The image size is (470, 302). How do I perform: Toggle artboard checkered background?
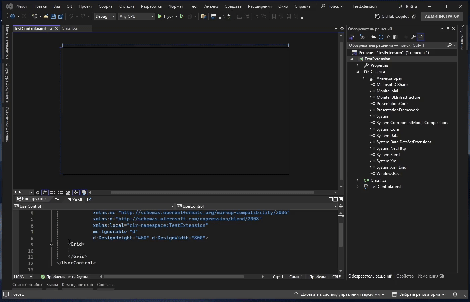[x=68, y=193]
